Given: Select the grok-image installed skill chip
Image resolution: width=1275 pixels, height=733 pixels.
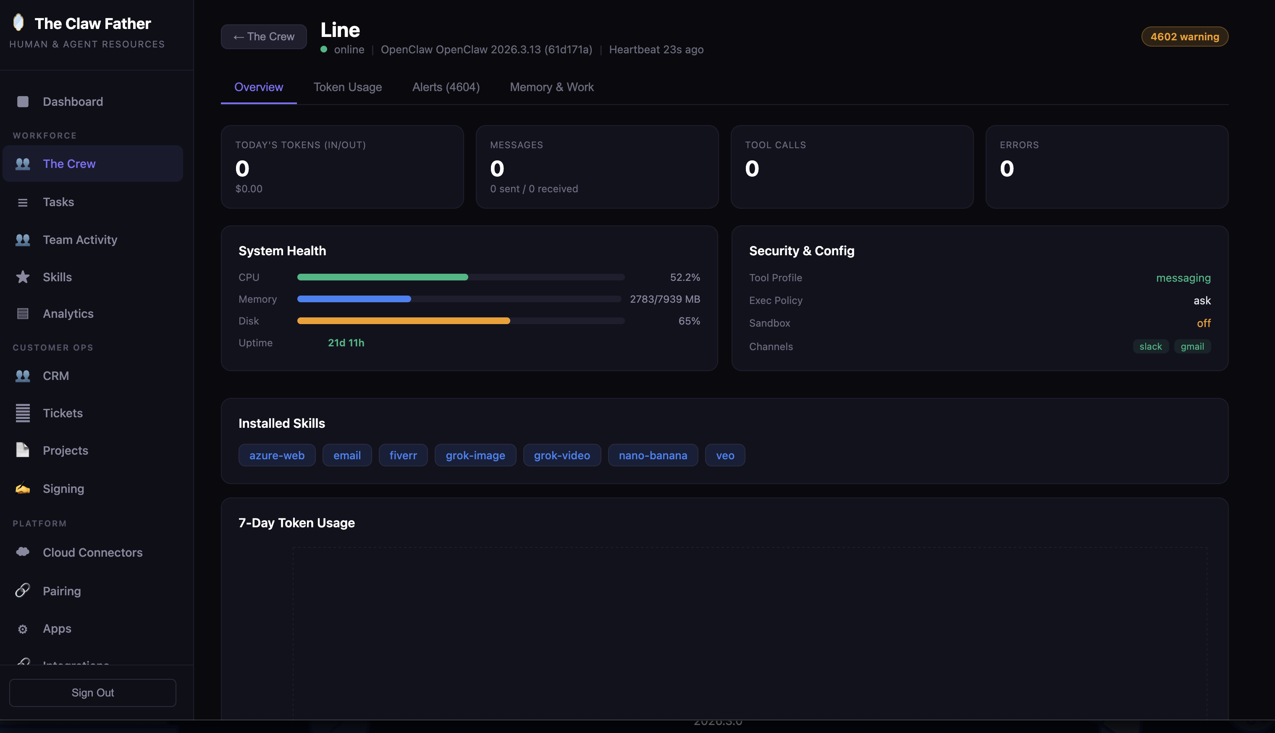Looking at the screenshot, I should tap(475, 455).
